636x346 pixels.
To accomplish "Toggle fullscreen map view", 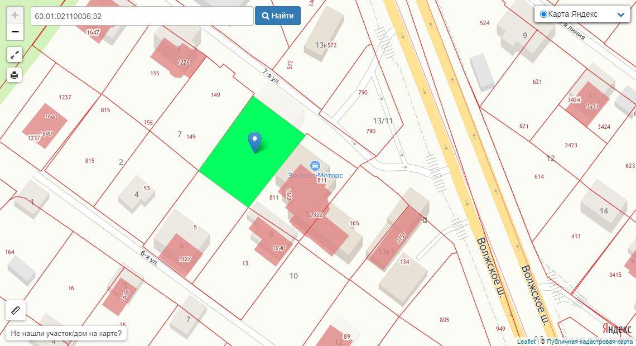I will [15, 54].
